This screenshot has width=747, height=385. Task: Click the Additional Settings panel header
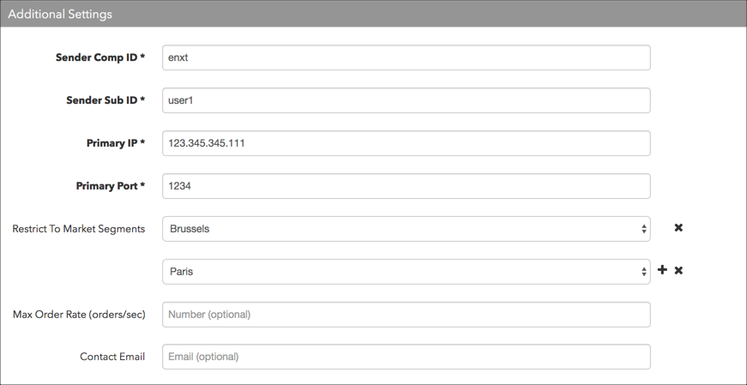point(374,14)
